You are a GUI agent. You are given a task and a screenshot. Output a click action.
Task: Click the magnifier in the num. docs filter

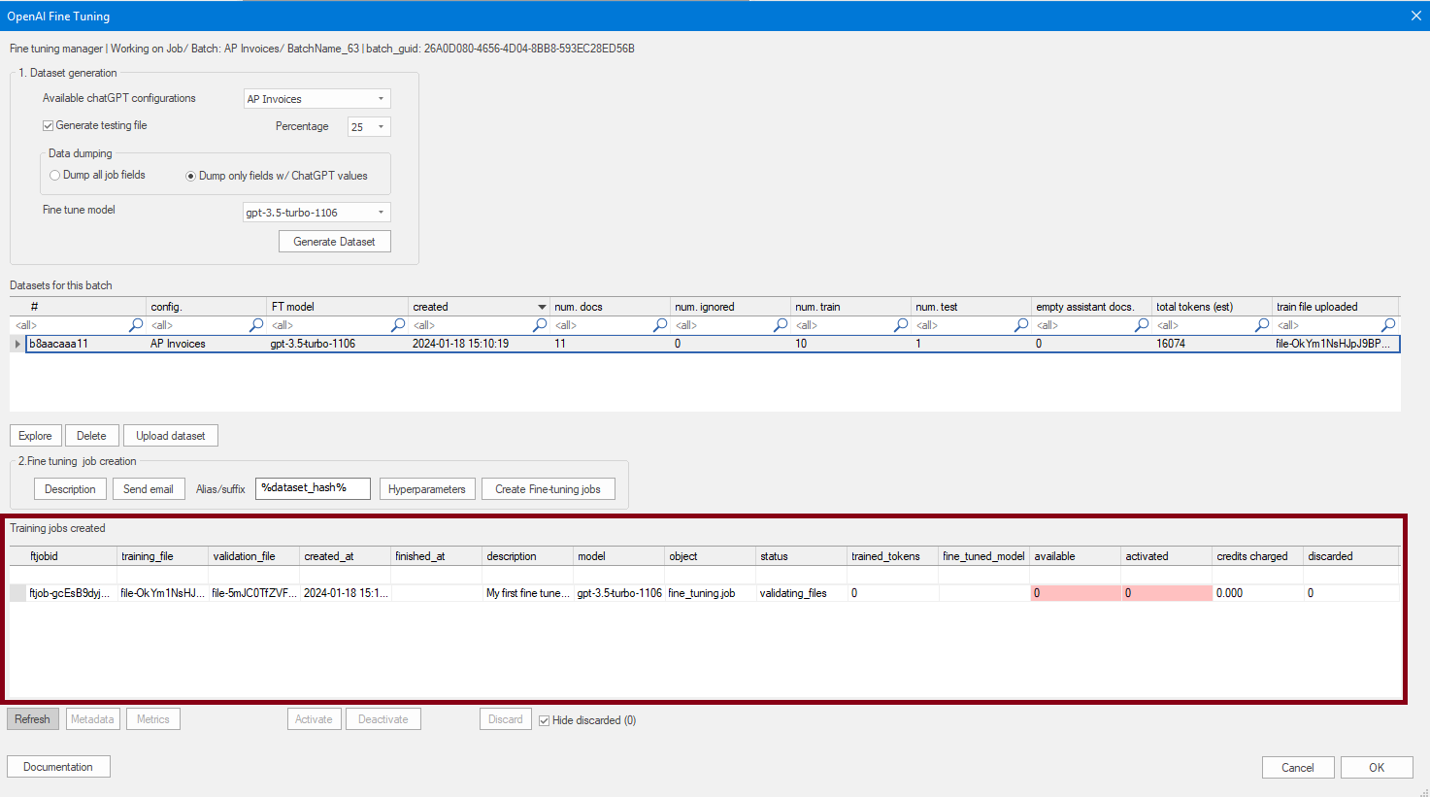click(660, 325)
